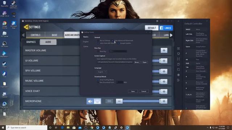This screenshot has height=130, width=232.
Task: Click the MICROPHONE value field showing 100
Action: (x=109, y=101)
